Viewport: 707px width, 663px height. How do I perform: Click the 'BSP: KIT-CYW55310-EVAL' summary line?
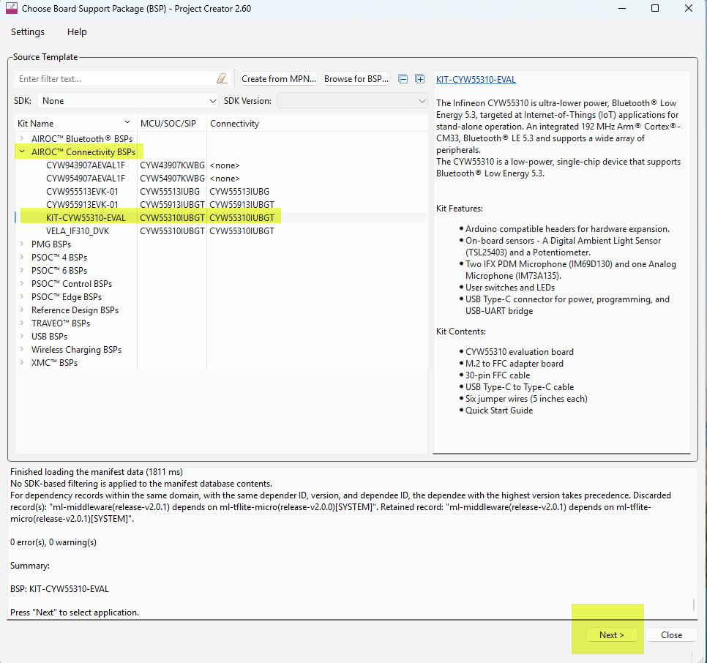tap(59, 589)
